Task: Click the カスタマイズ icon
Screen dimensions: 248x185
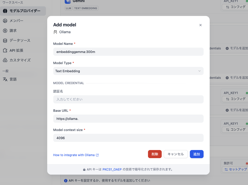Action: 5,60
